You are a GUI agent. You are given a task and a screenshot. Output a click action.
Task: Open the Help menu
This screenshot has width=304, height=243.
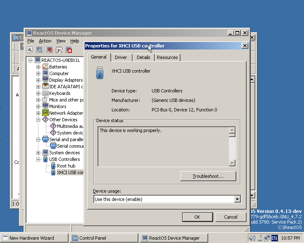(75, 41)
